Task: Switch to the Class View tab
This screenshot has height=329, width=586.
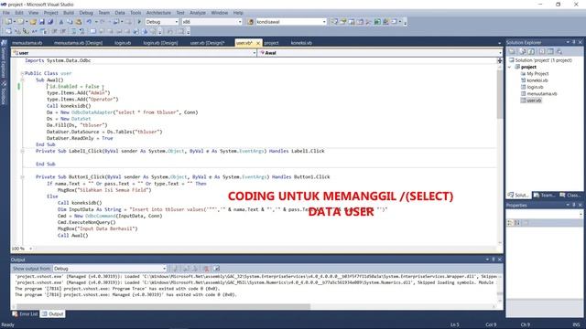Action: [570, 195]
